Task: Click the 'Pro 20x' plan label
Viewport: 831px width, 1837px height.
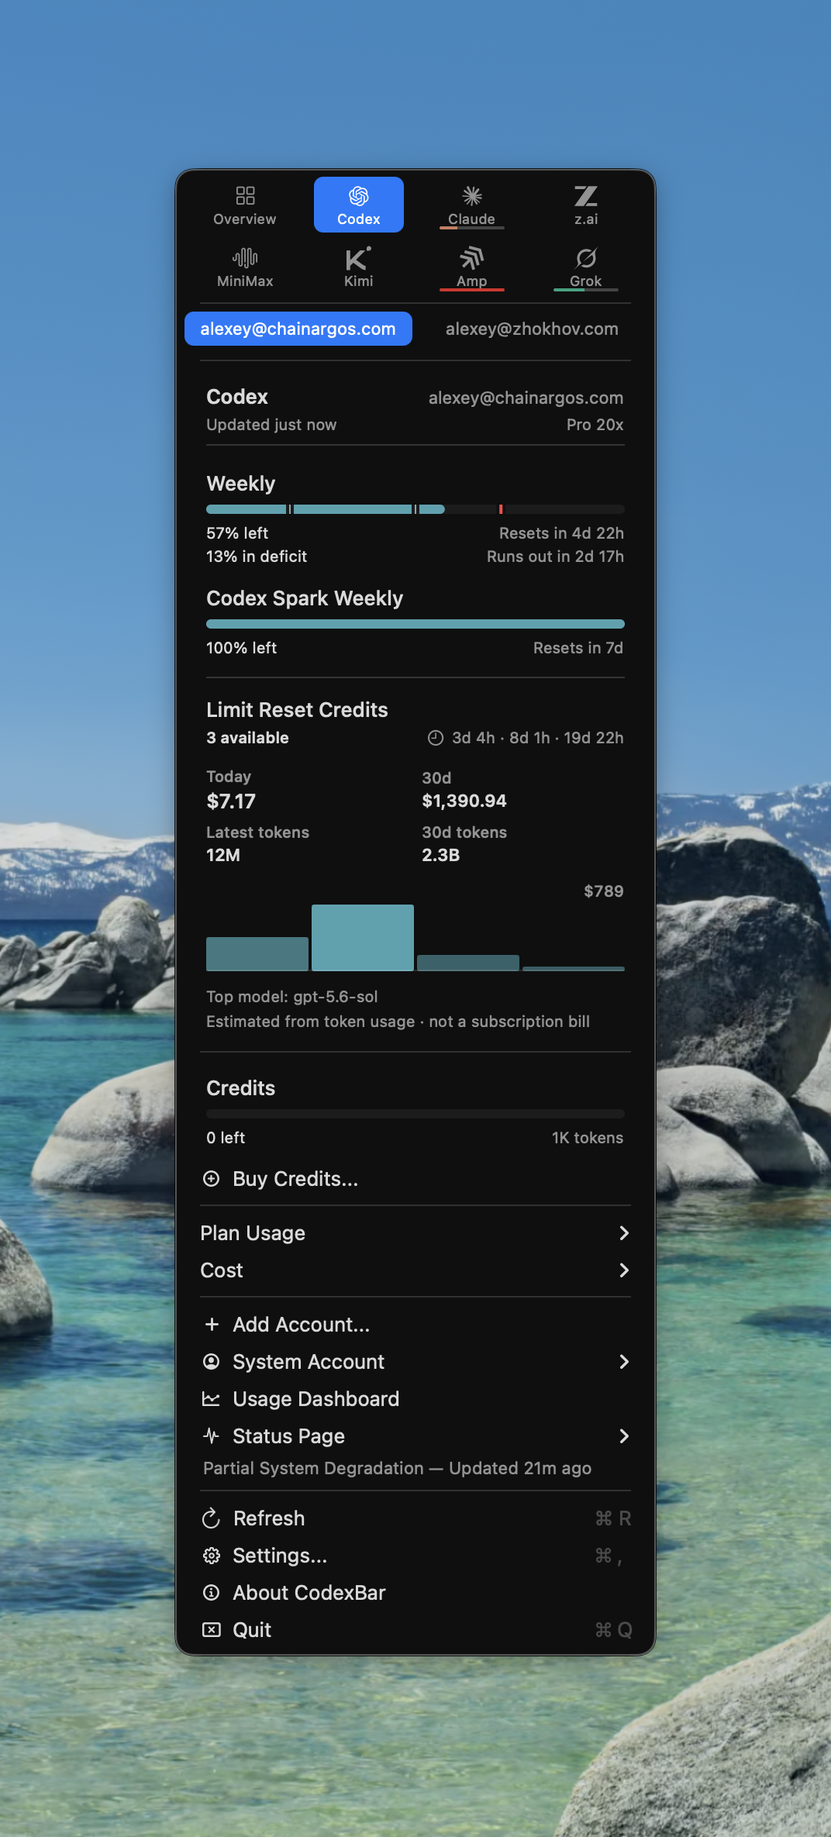Action: [x=595, y=425]
